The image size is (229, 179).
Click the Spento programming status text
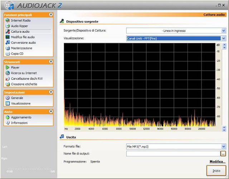[95, 162]
